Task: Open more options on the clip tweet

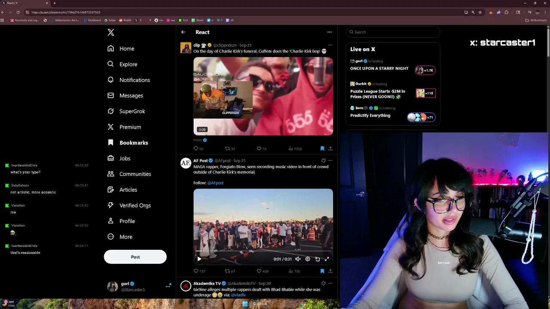Action: pyautogui.click(x=330, y=45)
